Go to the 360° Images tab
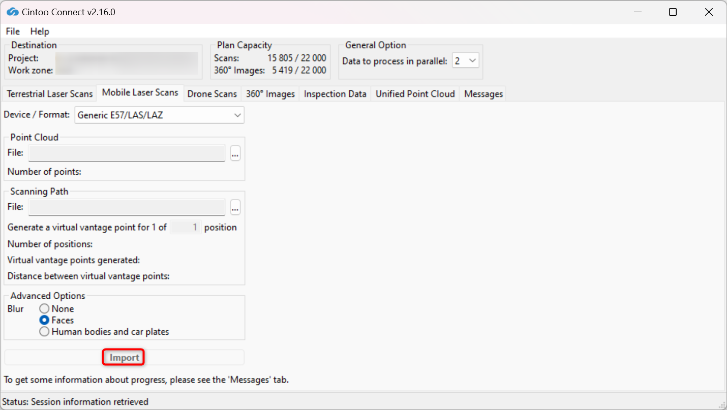This screenshot has width=727, height=410. point(270,94)
